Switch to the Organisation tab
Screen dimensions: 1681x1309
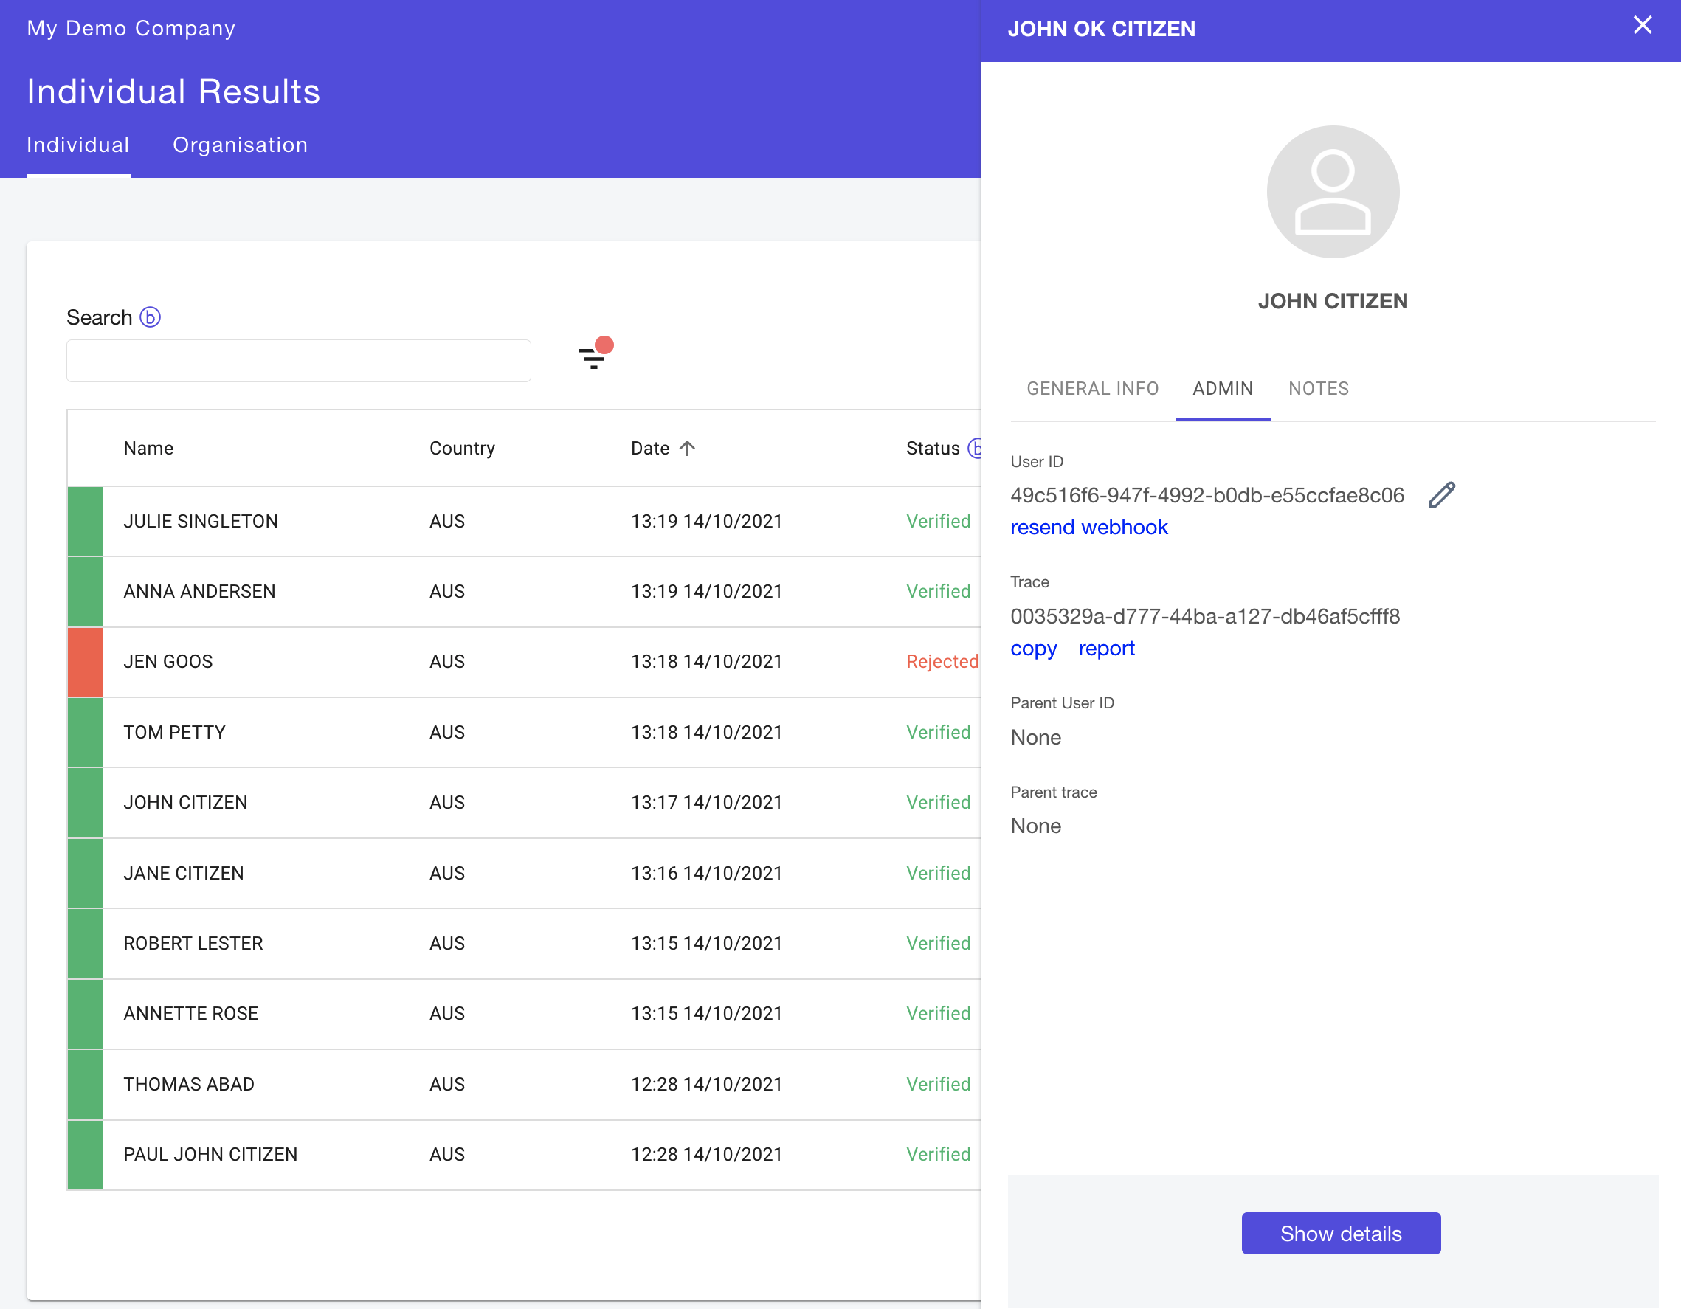pos(240,145)
